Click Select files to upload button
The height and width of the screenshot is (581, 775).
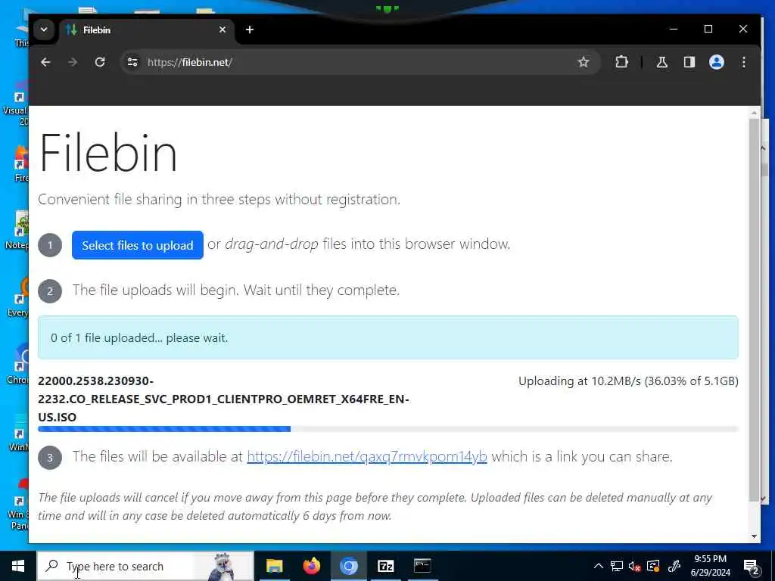(138, 245)
